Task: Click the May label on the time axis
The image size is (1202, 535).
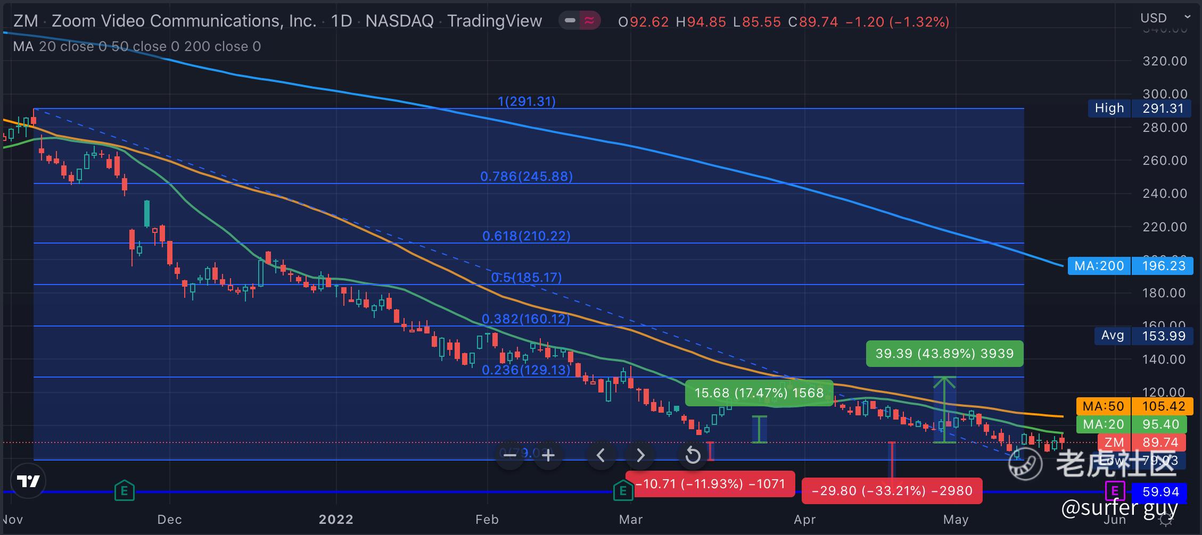Action: pos(956,520)
